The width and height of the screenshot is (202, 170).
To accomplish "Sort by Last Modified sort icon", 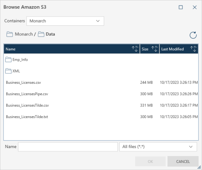I will [193, 49].
